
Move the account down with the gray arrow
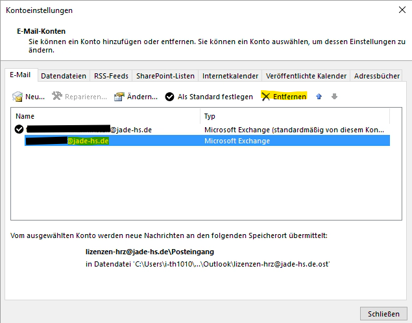[334, 97]
